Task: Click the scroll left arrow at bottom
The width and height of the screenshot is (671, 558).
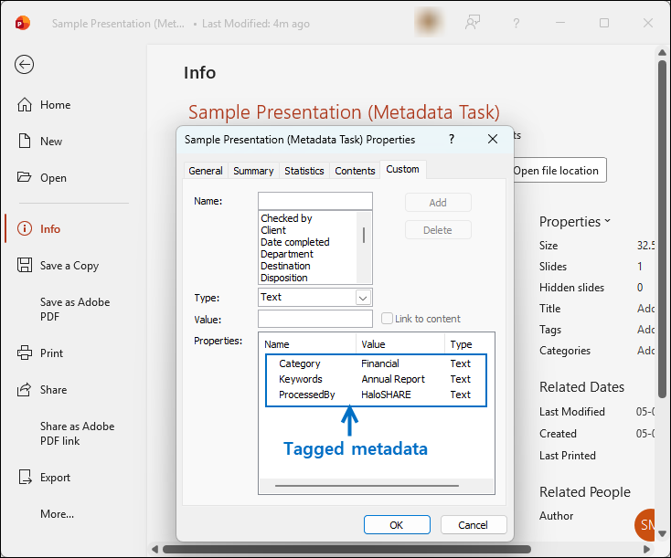Action: pyautogui.click(x=154, y=549)
